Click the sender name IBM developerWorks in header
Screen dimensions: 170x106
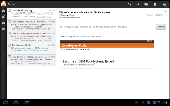pyautogui.click(x=67, y=15)
